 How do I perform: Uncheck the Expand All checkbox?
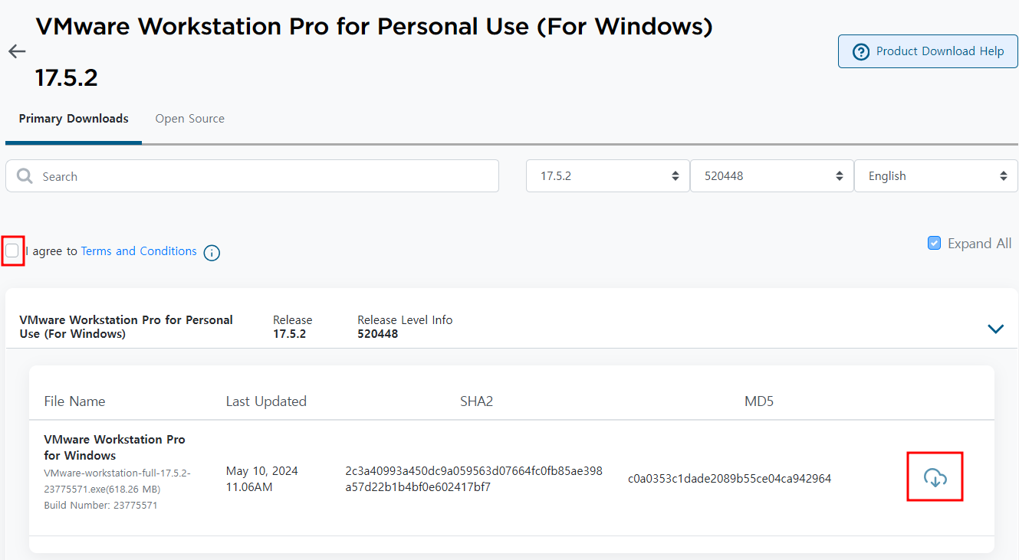[x=934, y=243]
